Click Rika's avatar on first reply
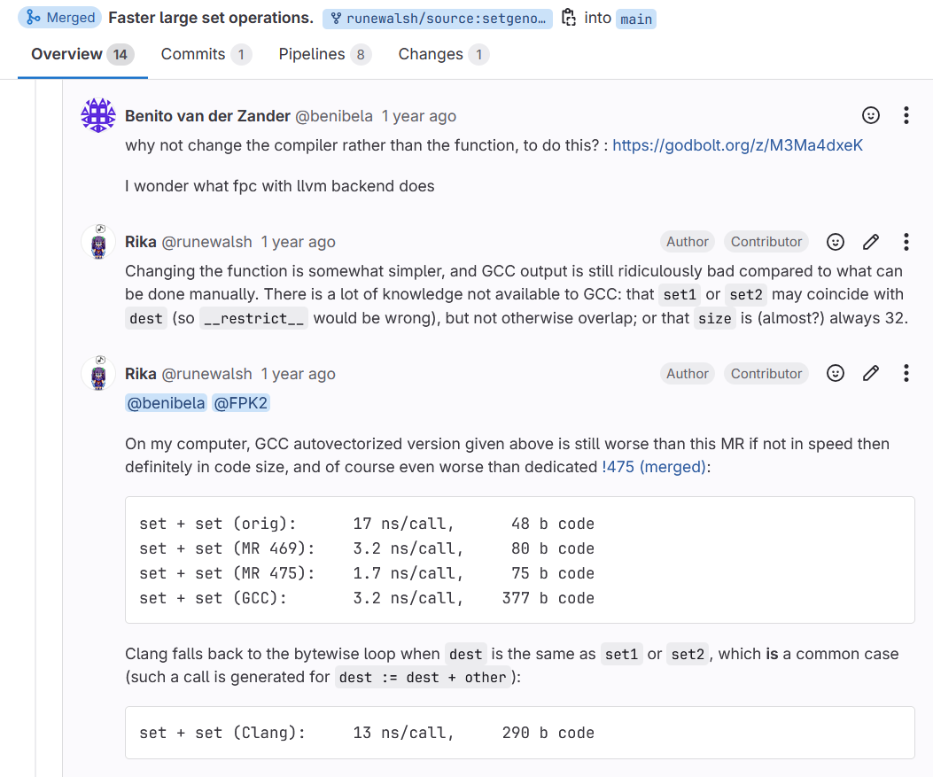 pyautogui.click(x=98, y=242)
